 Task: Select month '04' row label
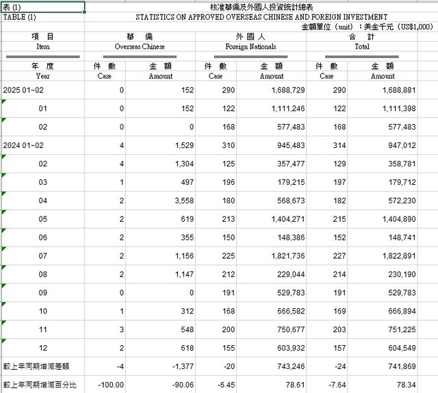[x=42, y=201]
